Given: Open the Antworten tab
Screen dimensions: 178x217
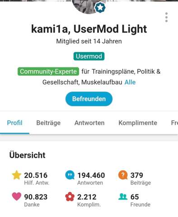Looking at the screenshot, I should [89, 123].
